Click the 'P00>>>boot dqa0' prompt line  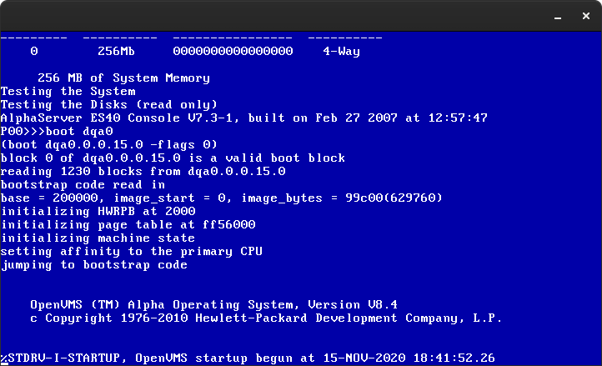click(57, 132)
